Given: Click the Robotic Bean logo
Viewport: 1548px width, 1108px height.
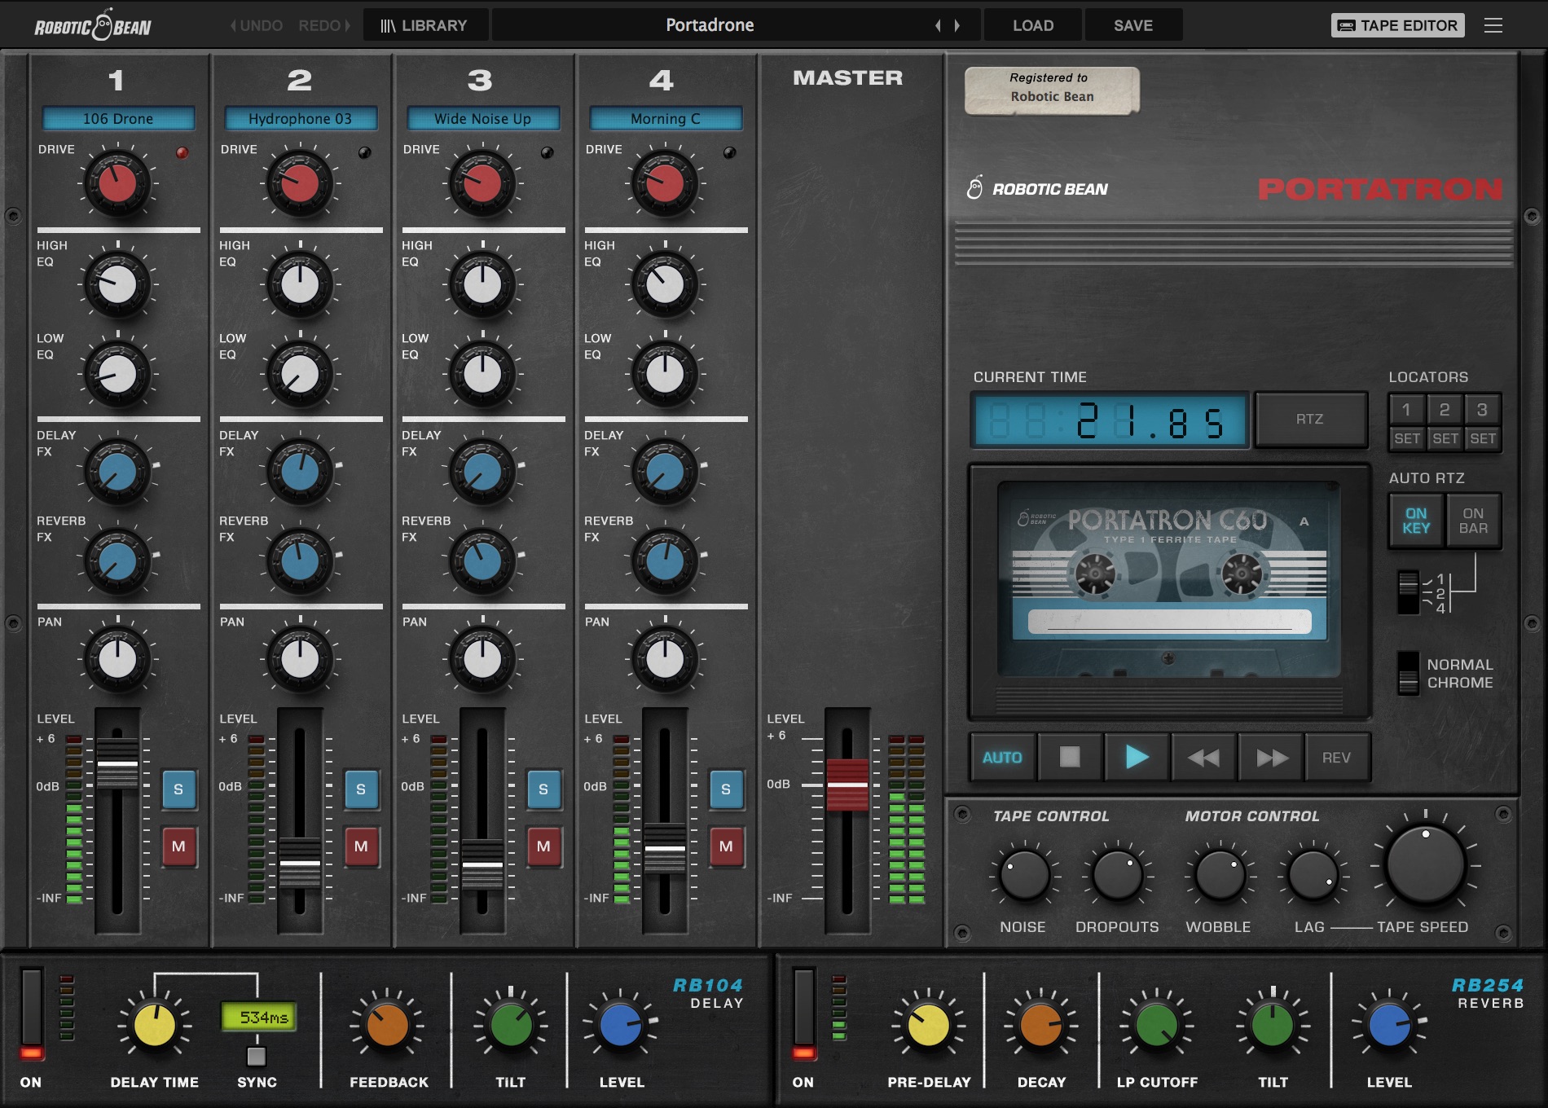Looking at the screenshot, I should pos(92,24).
